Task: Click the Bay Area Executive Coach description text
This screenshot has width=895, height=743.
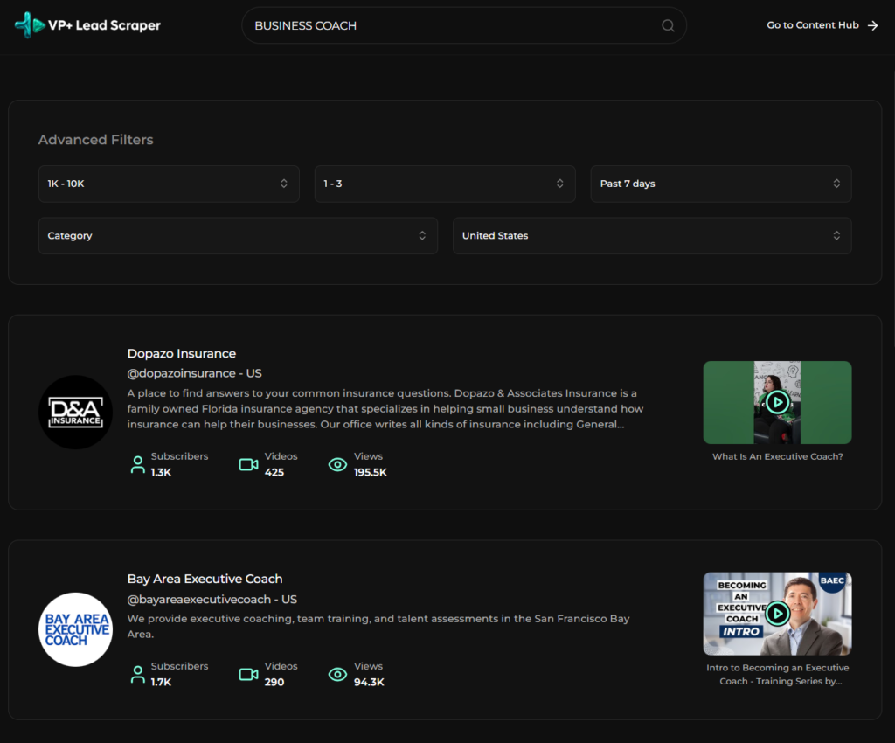Action: 378,626
